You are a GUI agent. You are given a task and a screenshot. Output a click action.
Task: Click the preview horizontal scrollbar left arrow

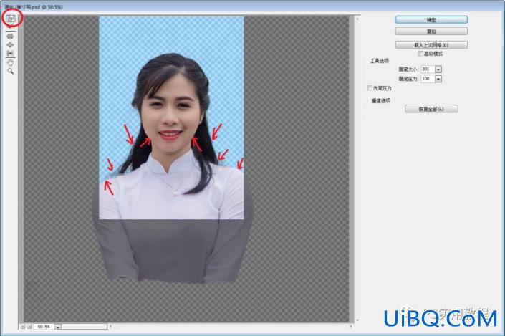pyautogui.click(x=110, y=327)
